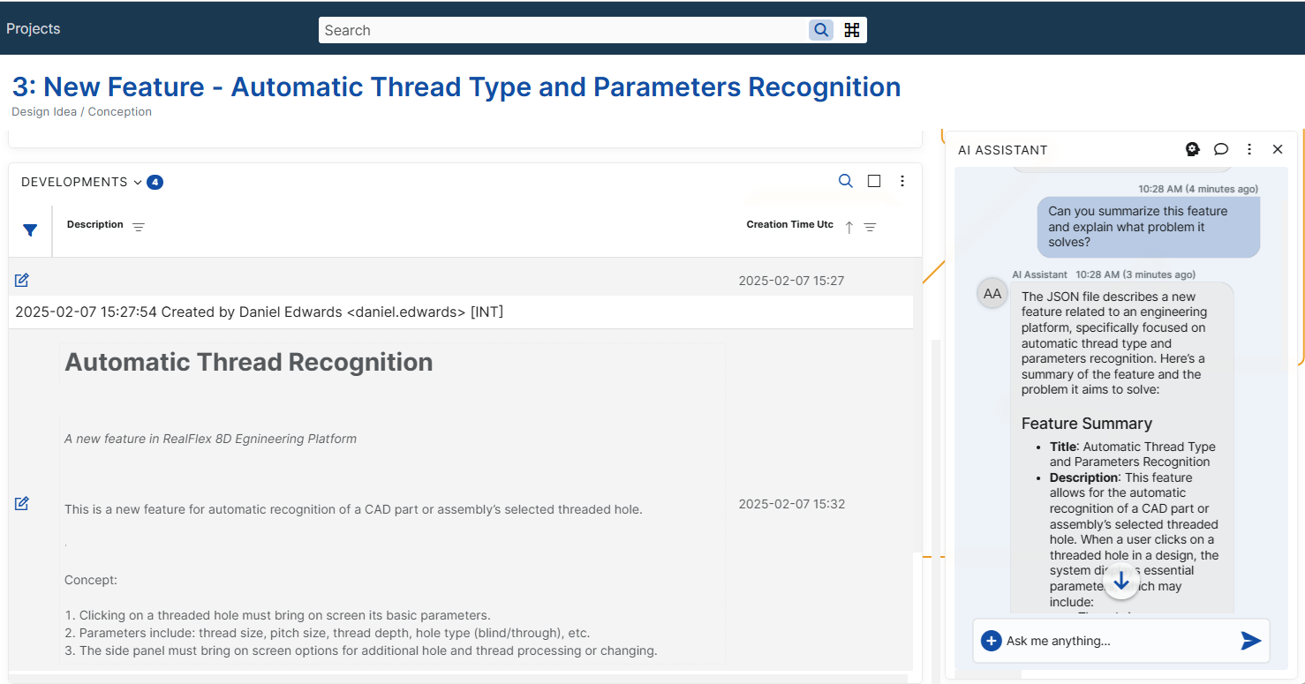
Task: Click the plus attach button in chat
Action: point(991,641)
